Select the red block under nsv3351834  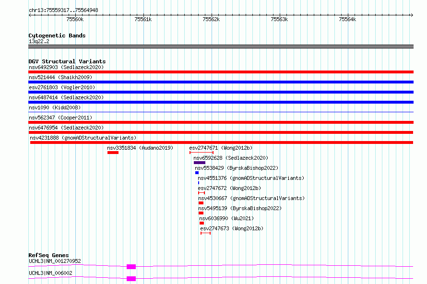click(x=113, y=153)
